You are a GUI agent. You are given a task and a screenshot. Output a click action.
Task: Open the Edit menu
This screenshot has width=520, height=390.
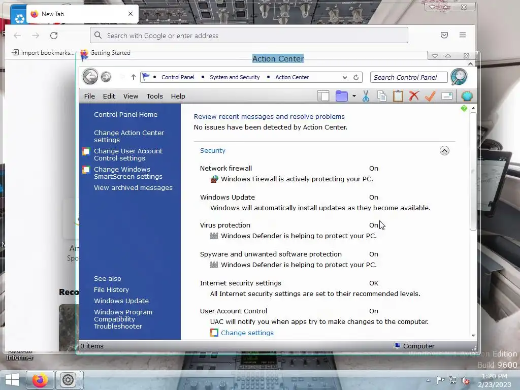(109, 96)
